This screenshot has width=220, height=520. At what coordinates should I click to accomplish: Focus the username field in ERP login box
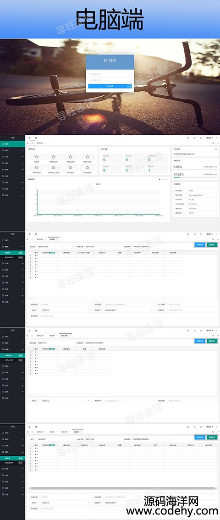click(110, 74)
